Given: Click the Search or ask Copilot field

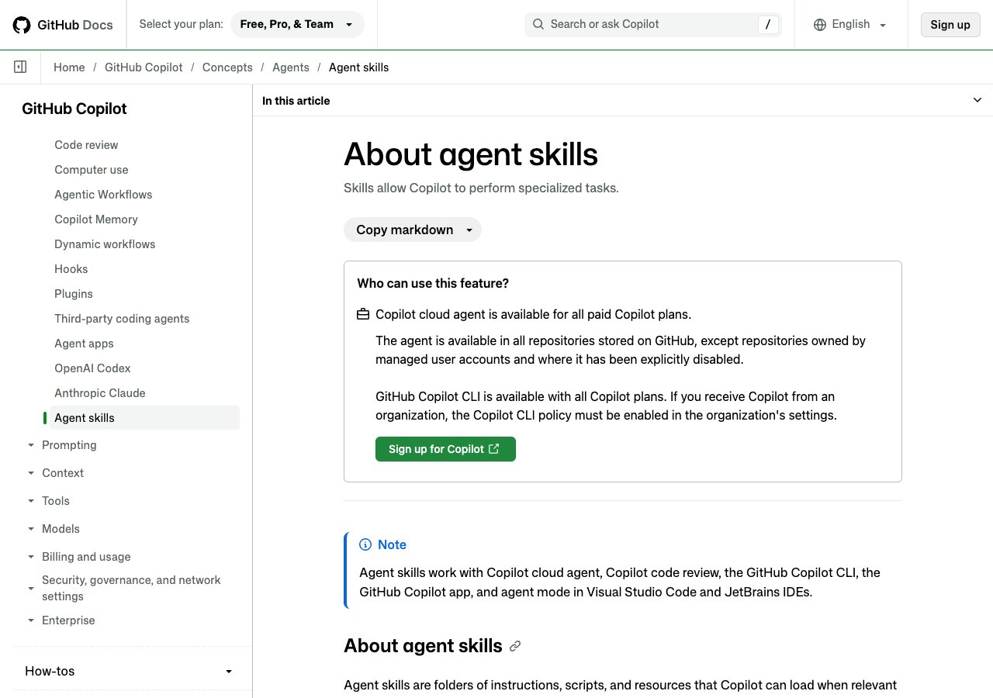Looking at the screenshot, I should [x=653, y=24].
